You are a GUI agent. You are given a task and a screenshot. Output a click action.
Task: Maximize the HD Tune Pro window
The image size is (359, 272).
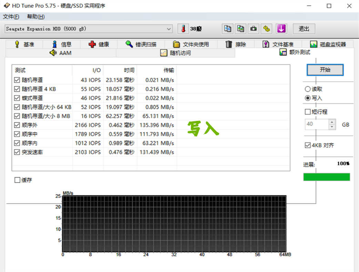pyautogui.click(x=329, y=6)
